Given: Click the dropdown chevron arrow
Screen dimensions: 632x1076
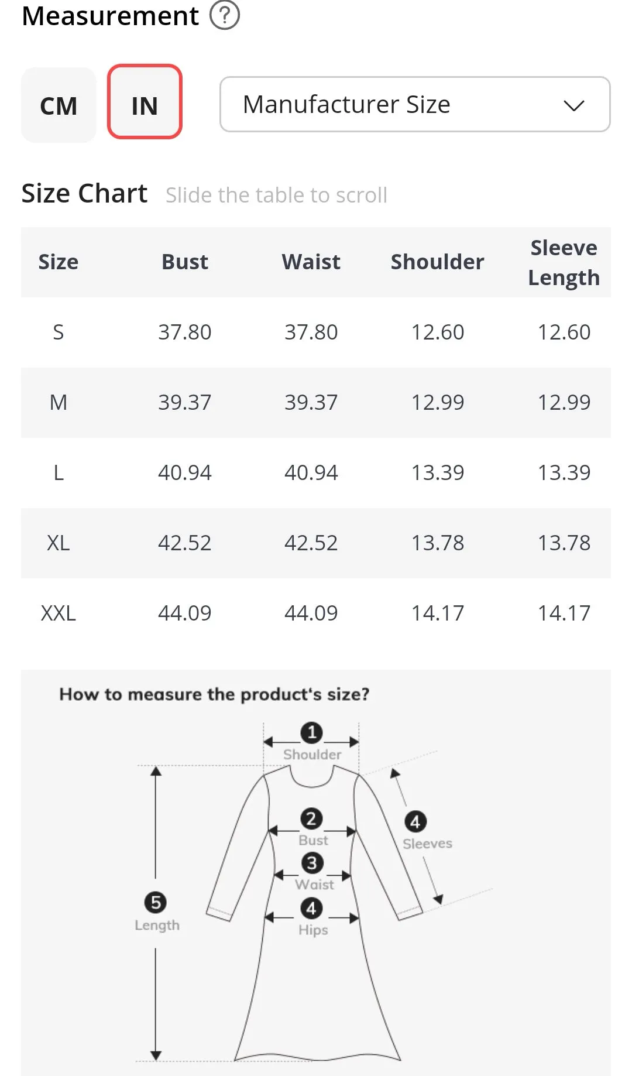Looking at the screenshot, I should pos(574,105).
